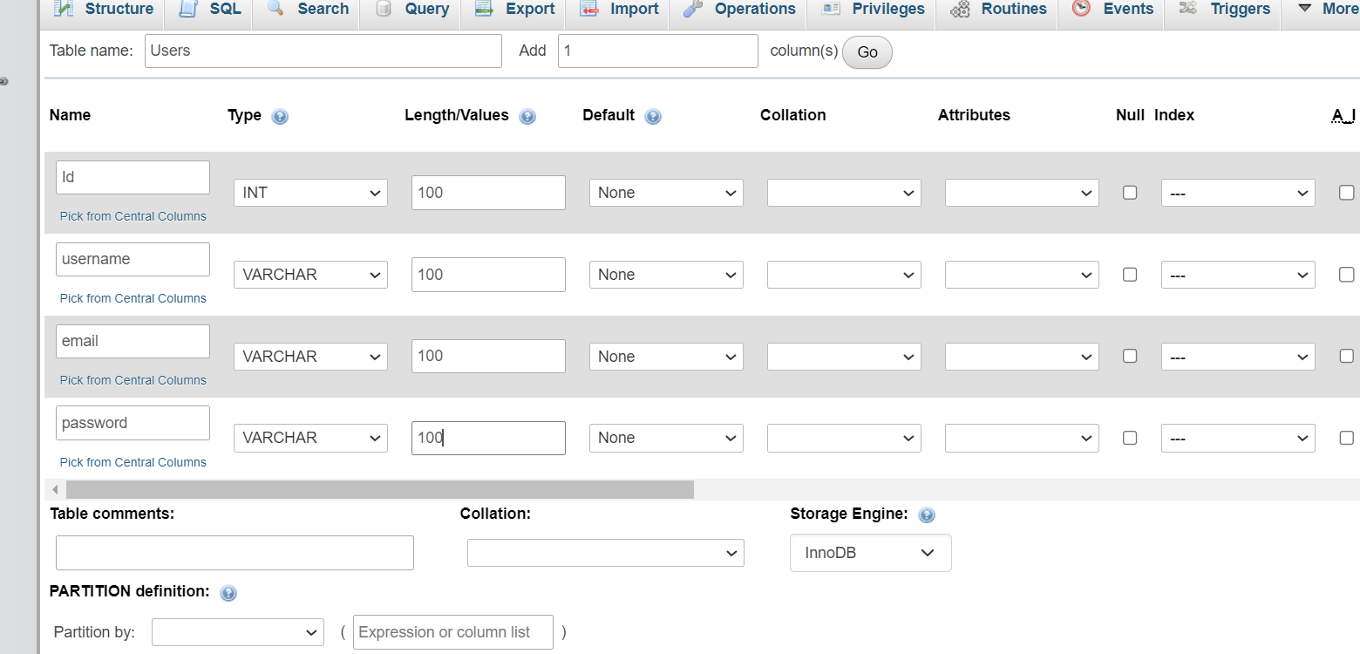
Task: Enable the Null checkbox for the Id column
Action: pyautogui.click(x=1130, y=193)
